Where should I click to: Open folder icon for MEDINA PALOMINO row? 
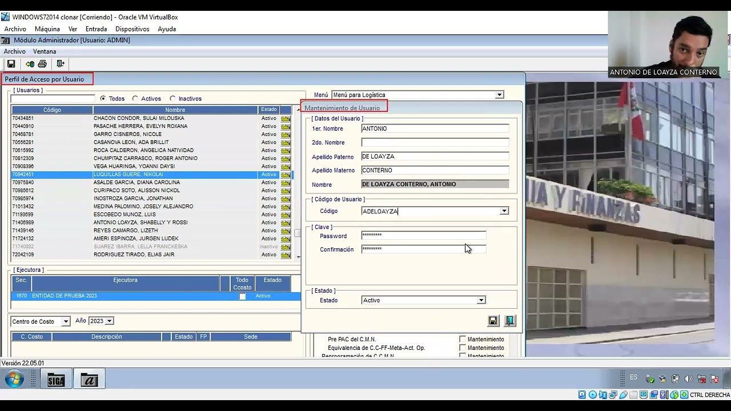tap(286, 207)
